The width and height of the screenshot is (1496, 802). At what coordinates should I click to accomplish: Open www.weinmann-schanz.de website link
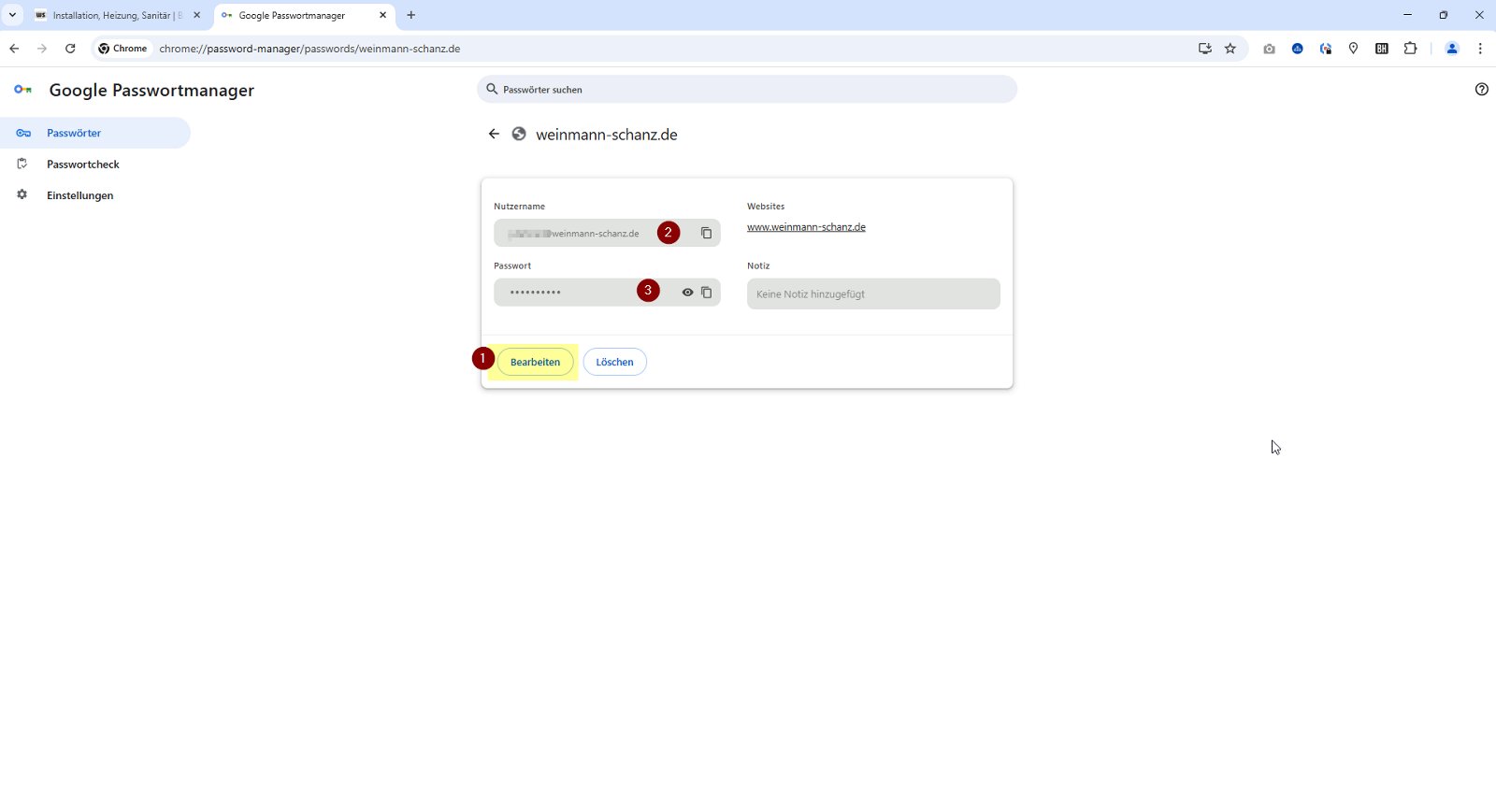pos(806,227)
